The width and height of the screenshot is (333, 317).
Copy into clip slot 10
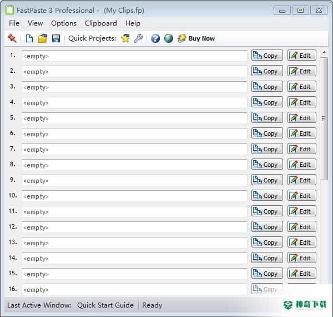click(267, 195)
